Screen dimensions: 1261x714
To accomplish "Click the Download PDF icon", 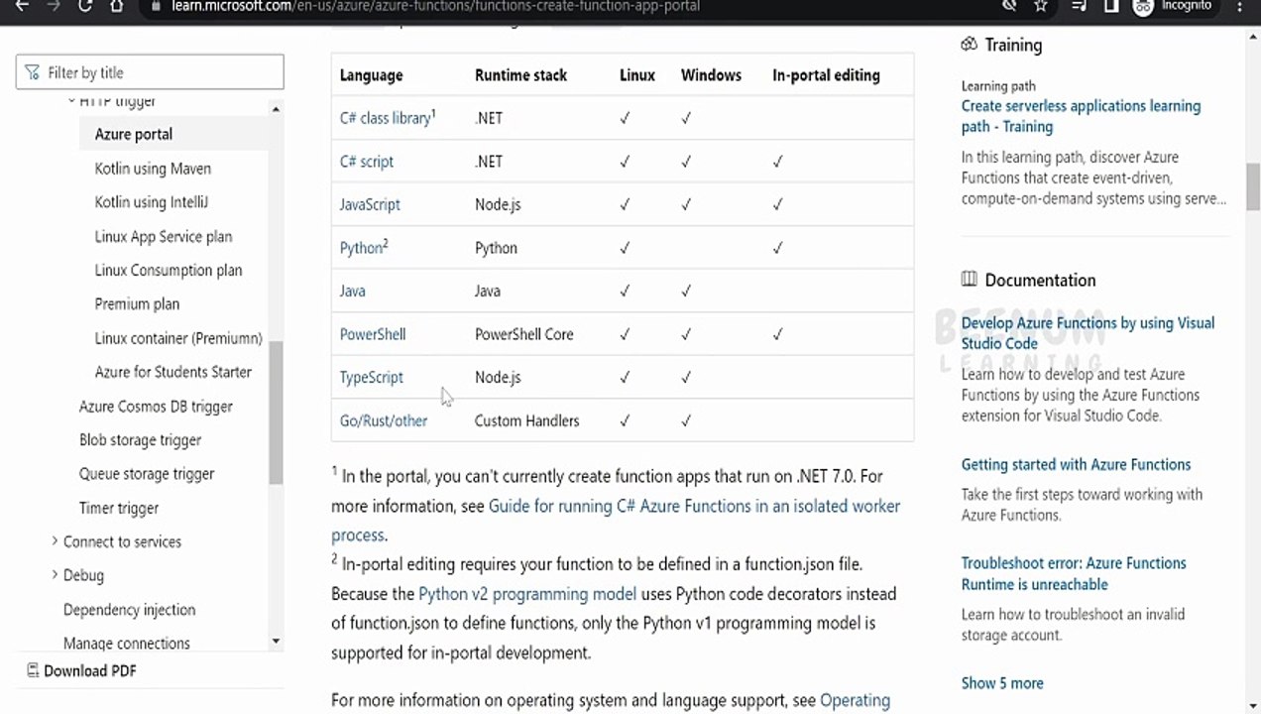I will pos(33,670).
